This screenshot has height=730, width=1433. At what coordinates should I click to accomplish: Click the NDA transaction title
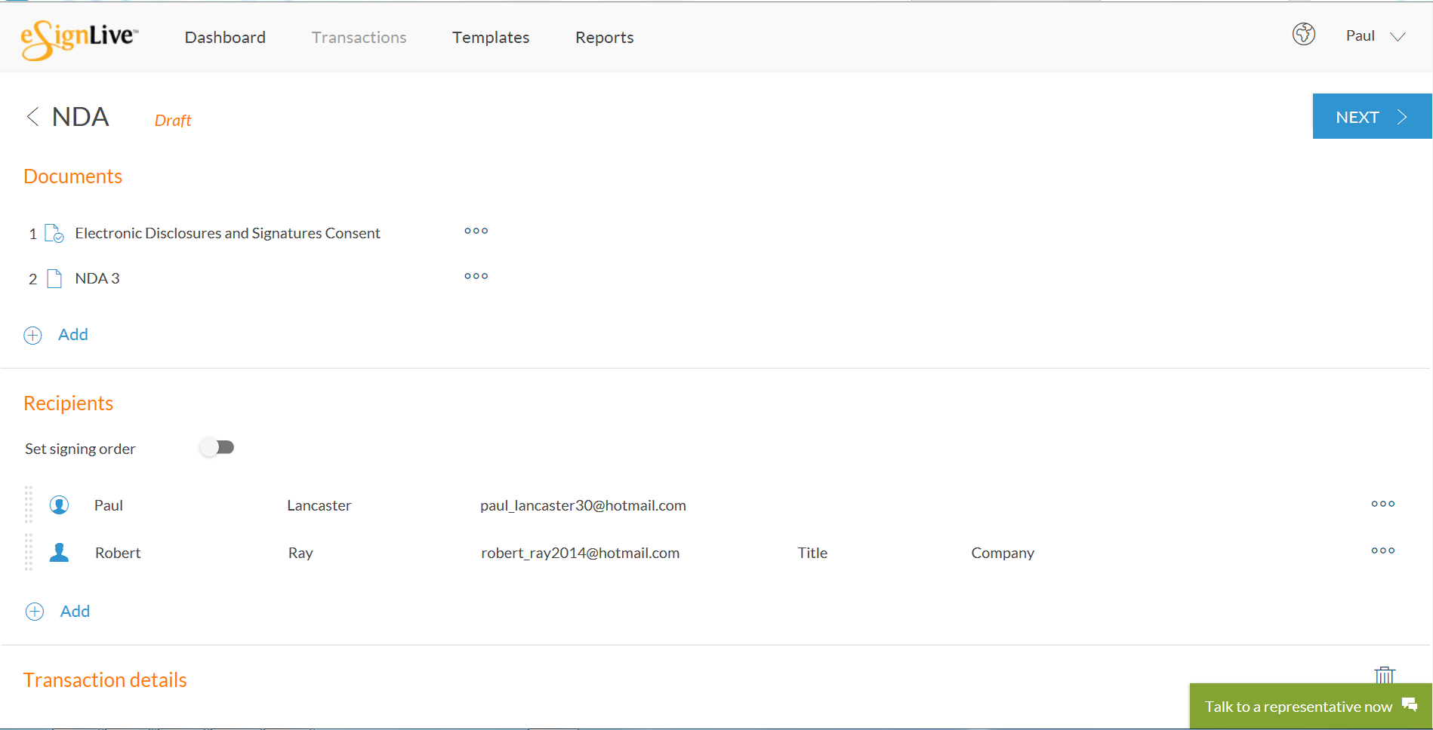(81, 117)
